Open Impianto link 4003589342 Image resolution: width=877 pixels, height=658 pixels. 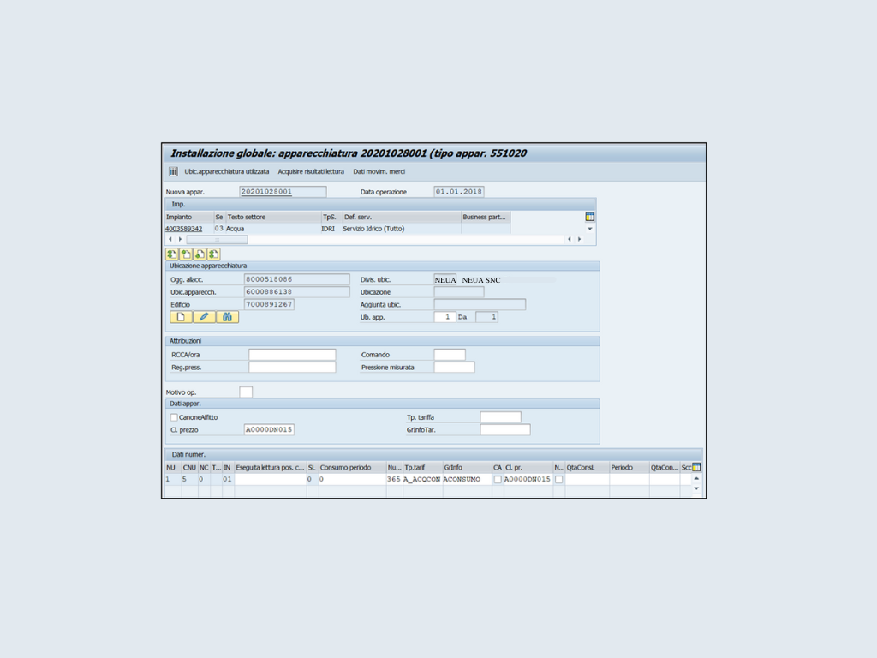click(x=183, y=229)
